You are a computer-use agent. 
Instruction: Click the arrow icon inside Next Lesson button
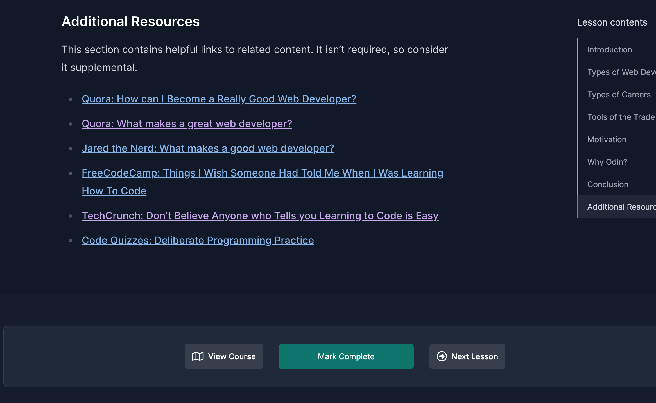[x=442, y=356]
